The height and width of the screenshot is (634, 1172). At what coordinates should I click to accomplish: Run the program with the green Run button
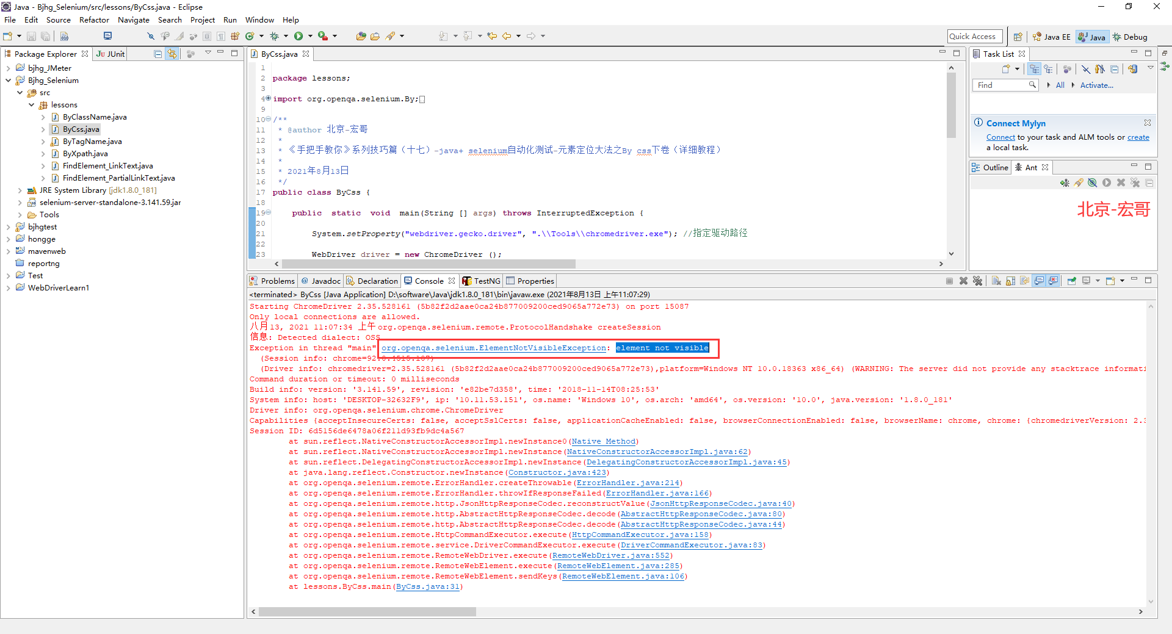coord(298,36)
